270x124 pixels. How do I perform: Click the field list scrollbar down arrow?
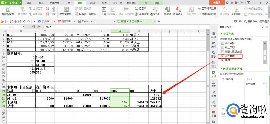coord(265,63)
